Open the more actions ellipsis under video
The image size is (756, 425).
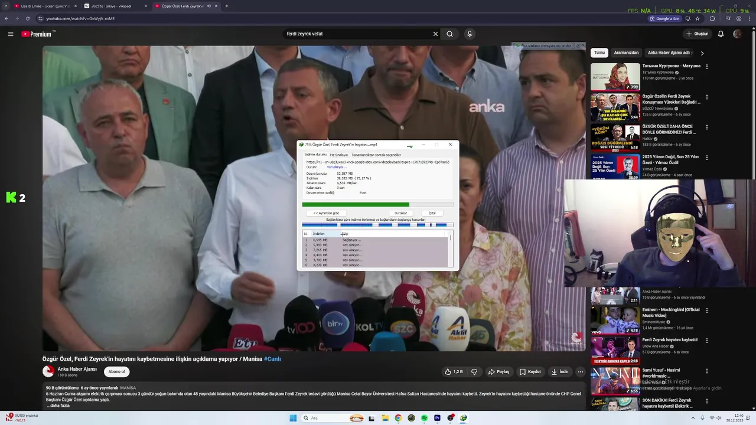[581, 372]
